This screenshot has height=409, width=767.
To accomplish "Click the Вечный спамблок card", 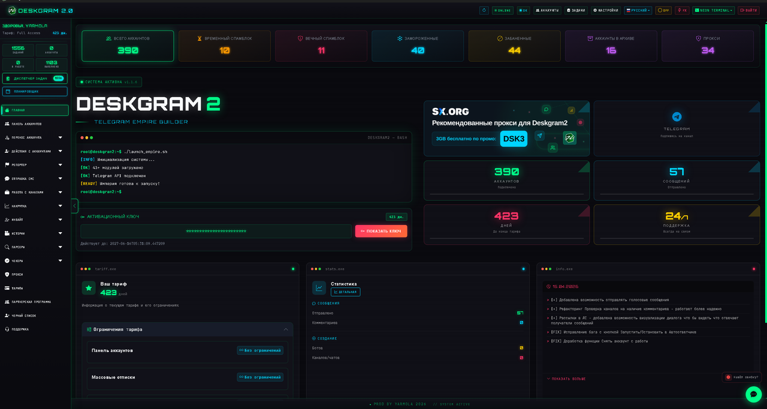I will point(321,46).
